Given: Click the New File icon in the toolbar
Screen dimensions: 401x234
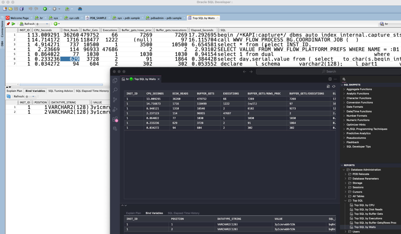Looking at the screenshot, I should (x=5, y=9).
